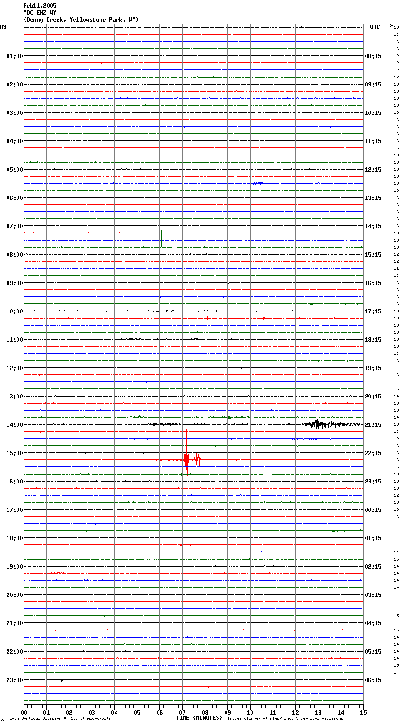Select the "02:00" MST hour label
Viewport: 401px width, 725px height.
coord(14,85)
